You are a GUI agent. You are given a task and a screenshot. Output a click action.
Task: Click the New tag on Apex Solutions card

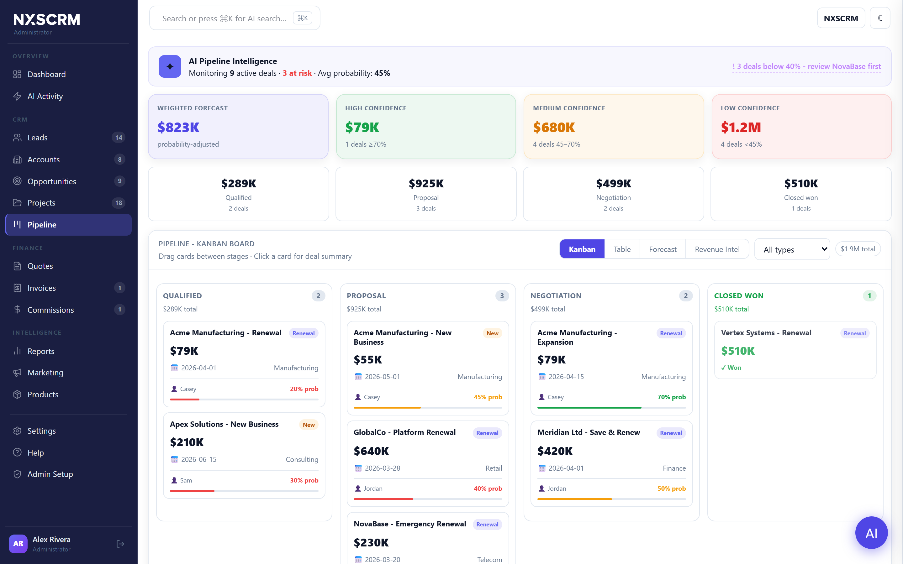309,425
